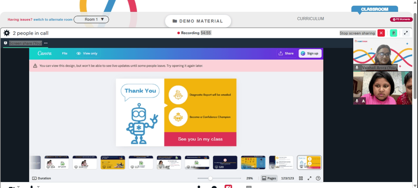Screen dimensions: 418x188
Task: Toggle the Pages thumbnail strip
Action: pyautogui.click(x=269, y=178)
